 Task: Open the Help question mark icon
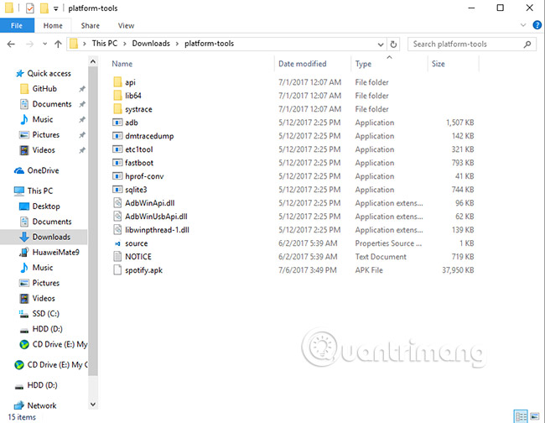coord(537,25)
